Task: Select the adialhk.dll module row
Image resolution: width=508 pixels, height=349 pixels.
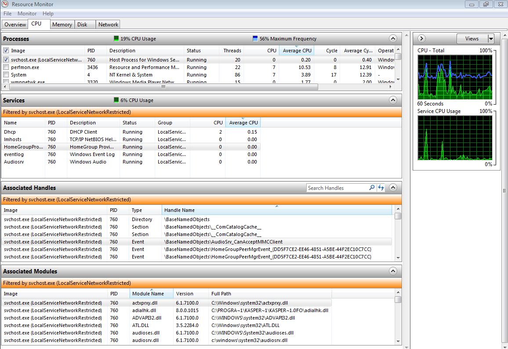Action: [167, 310]
